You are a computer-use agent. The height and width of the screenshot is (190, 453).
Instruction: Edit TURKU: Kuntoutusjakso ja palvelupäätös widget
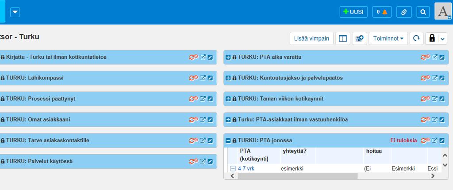[442, 78]
